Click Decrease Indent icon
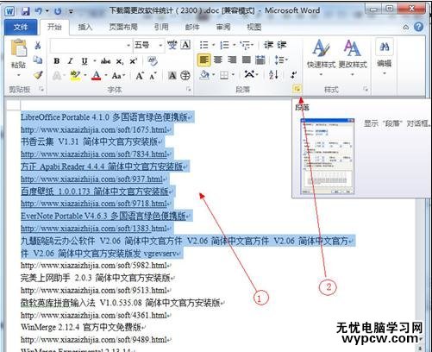 [x=268, y=45]
